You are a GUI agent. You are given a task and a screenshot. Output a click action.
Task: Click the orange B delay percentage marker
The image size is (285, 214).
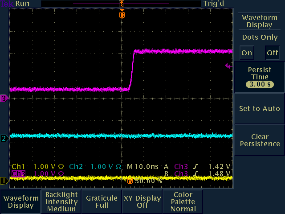tap(130, 181)
